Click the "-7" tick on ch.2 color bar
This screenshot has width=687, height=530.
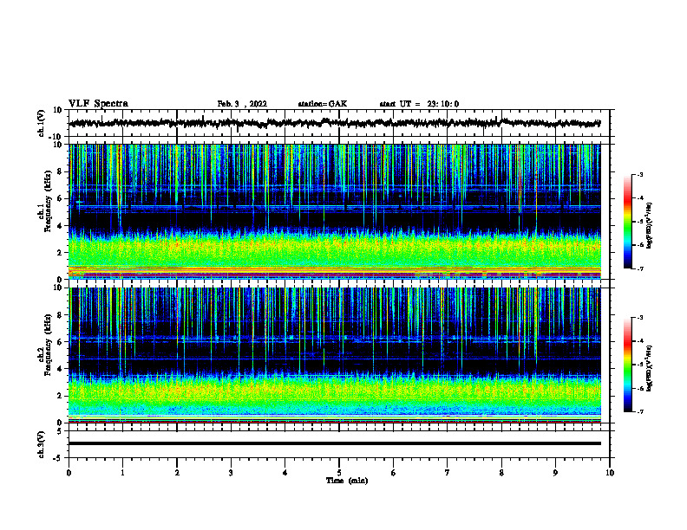[x=639, y=411]
